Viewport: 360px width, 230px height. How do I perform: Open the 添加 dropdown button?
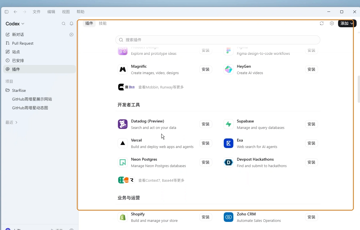click(347, 23)
